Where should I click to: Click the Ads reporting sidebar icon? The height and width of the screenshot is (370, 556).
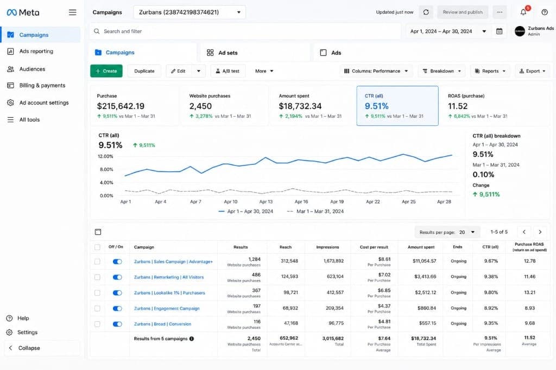point(11,52)
